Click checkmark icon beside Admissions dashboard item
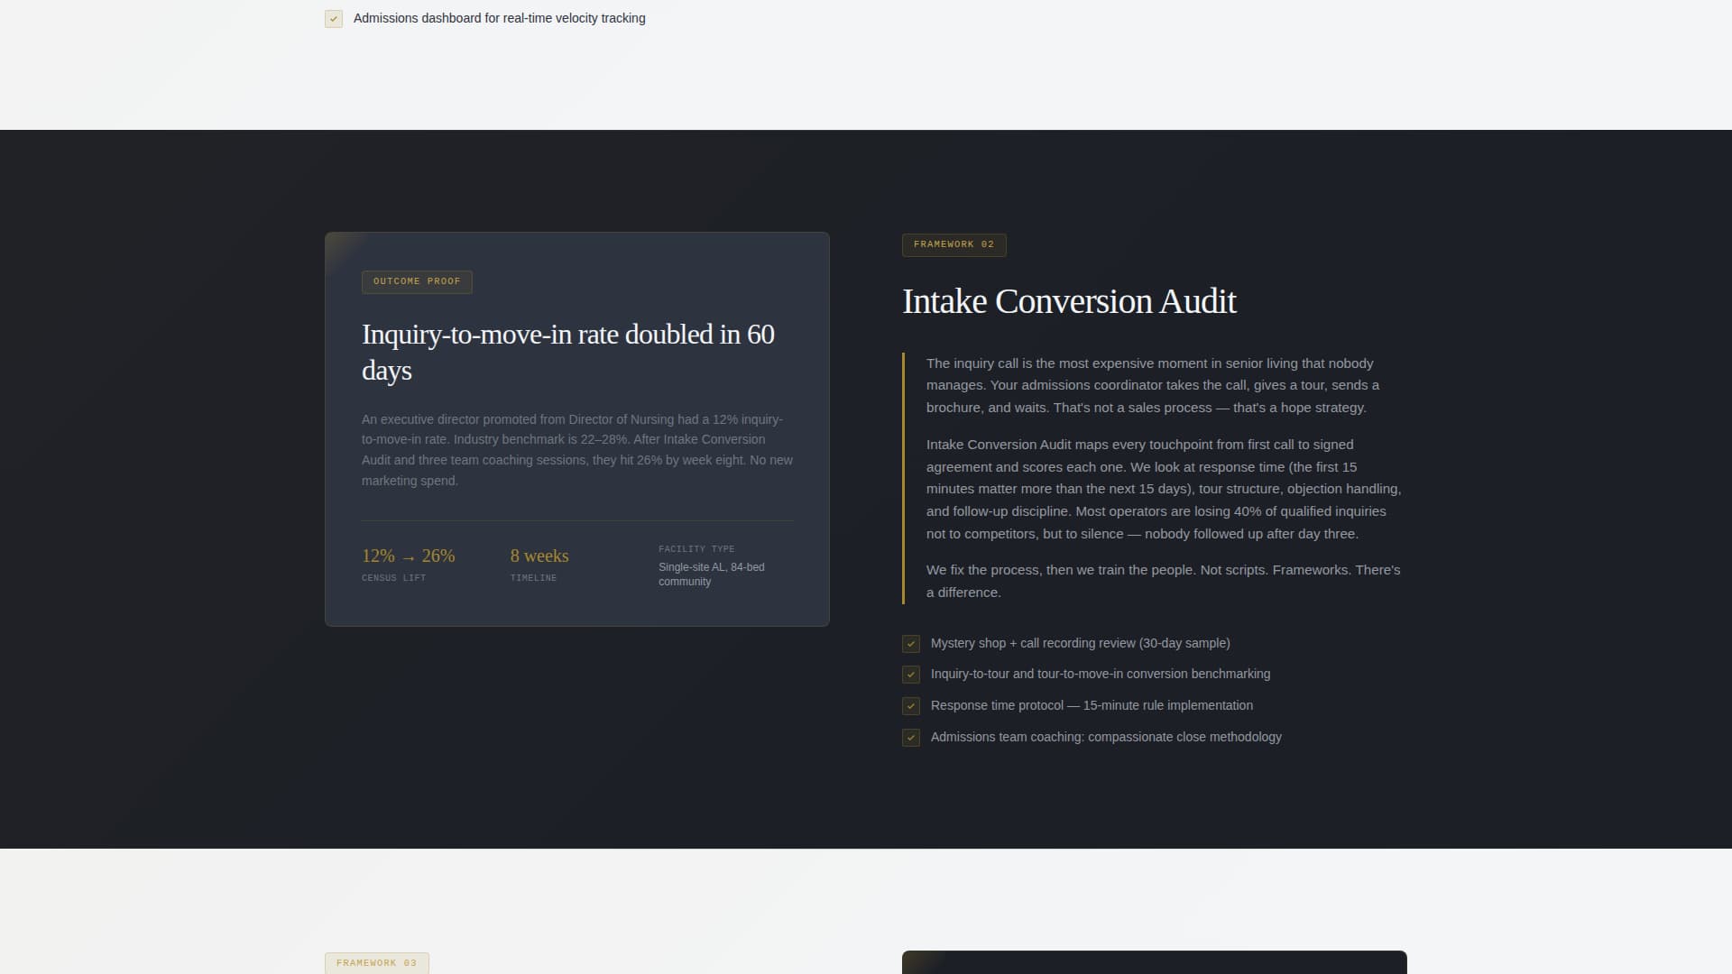The image size is (1732, 974). 334,19
